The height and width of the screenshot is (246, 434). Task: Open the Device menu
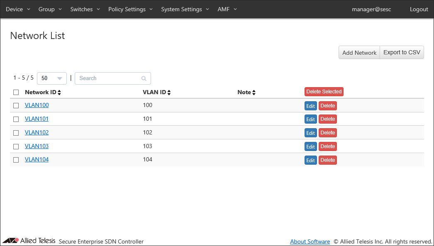coord(18,9)
